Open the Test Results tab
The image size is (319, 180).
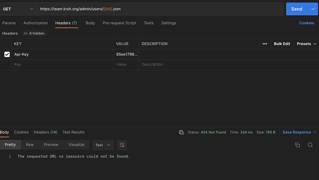pyautogui.click(x=74, y=132)
